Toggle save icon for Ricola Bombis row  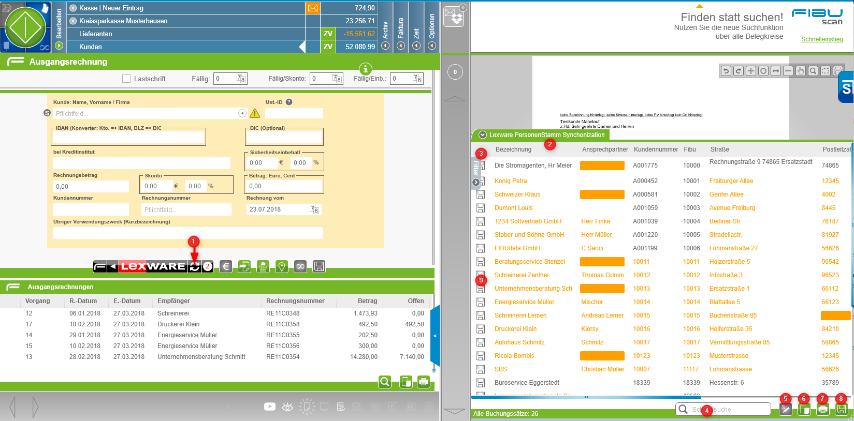[481, 356]
